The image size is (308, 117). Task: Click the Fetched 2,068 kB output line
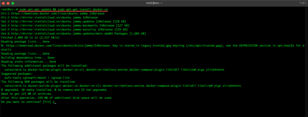[30, 37]
